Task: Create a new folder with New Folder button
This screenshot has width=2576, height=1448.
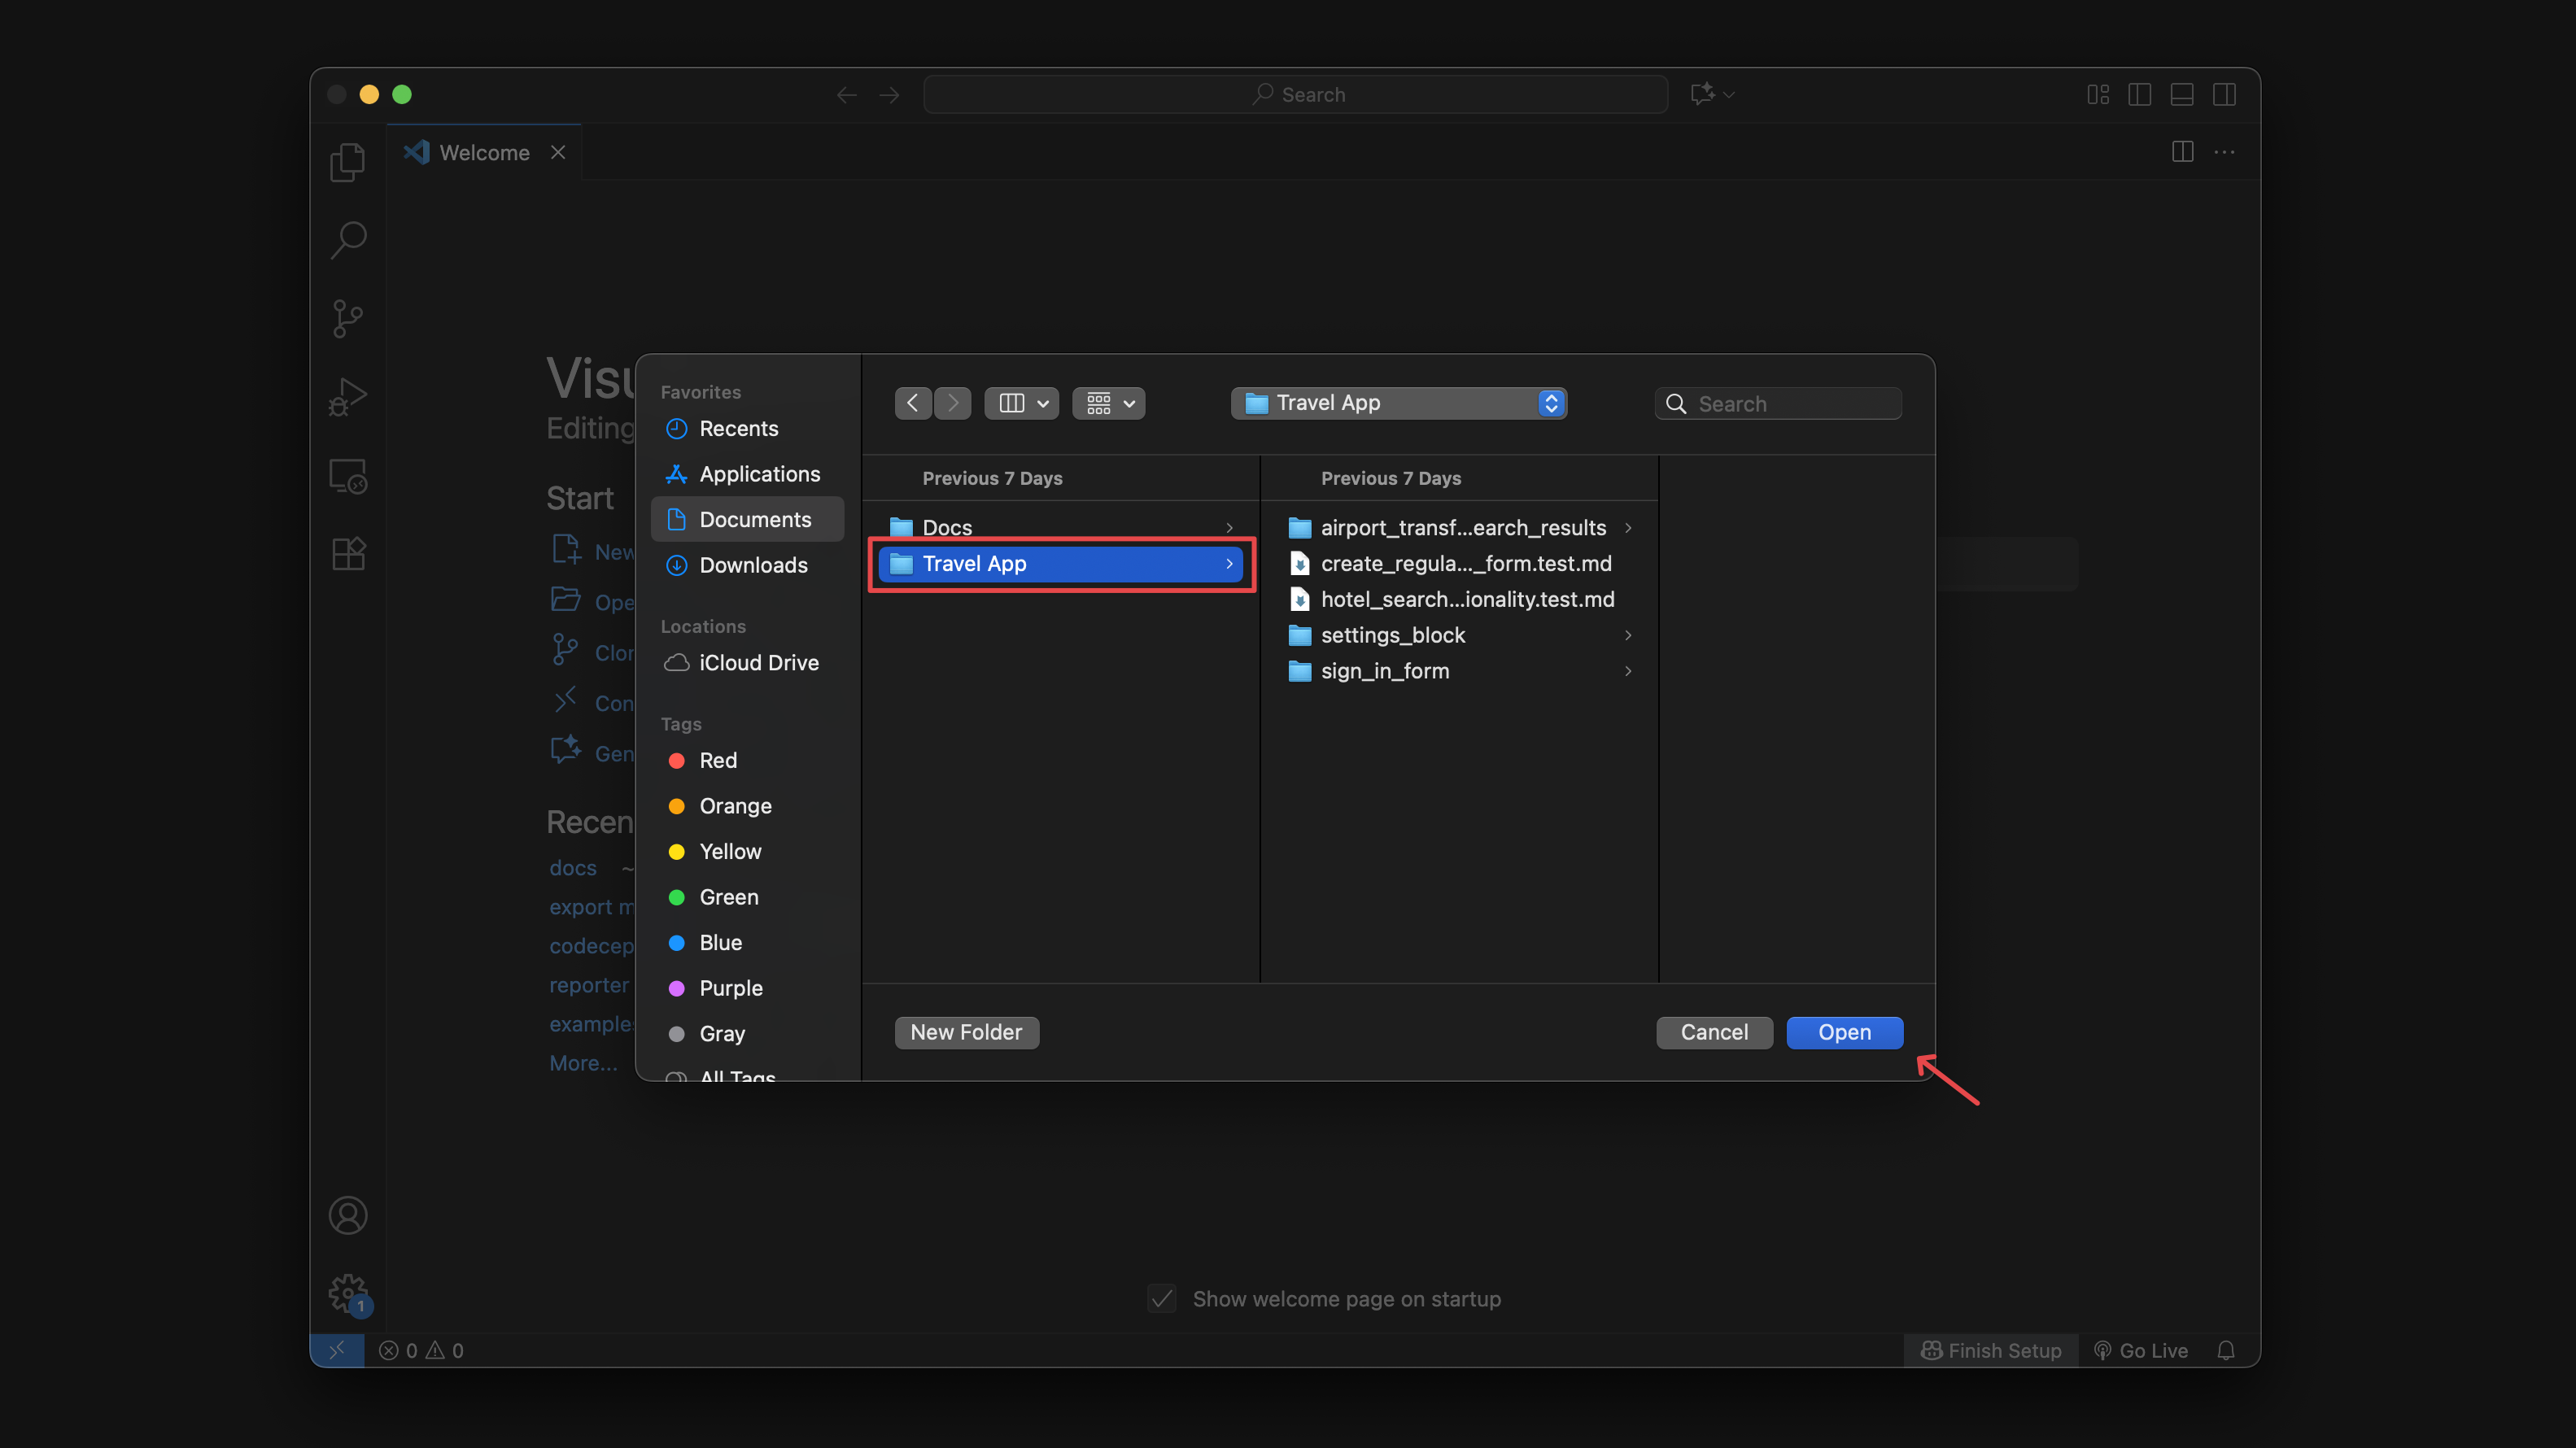Action: (x=966, y=1032)
